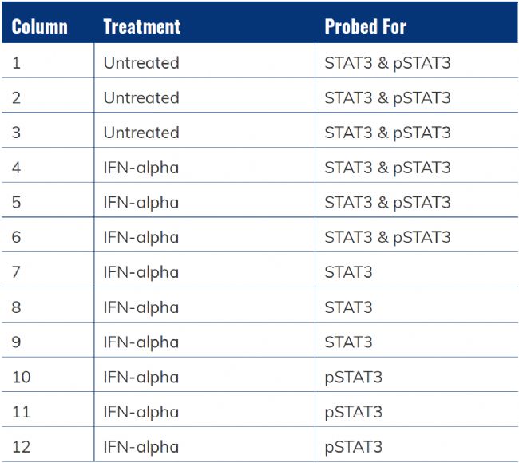Image resolution: width=519 pixels, height=463 pixels.
Task: Click the "Probed For" column header
Action: (365, 26)
